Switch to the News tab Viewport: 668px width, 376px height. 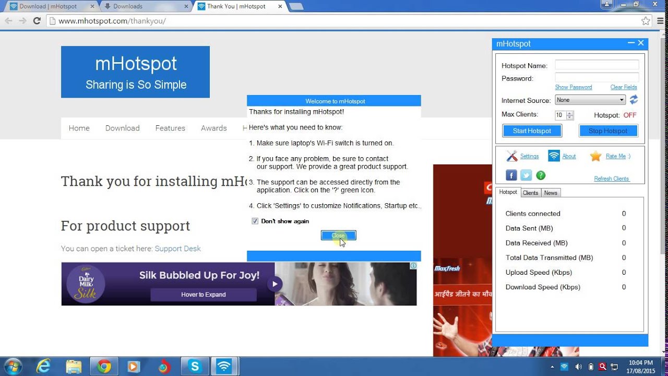pos(551,193)
